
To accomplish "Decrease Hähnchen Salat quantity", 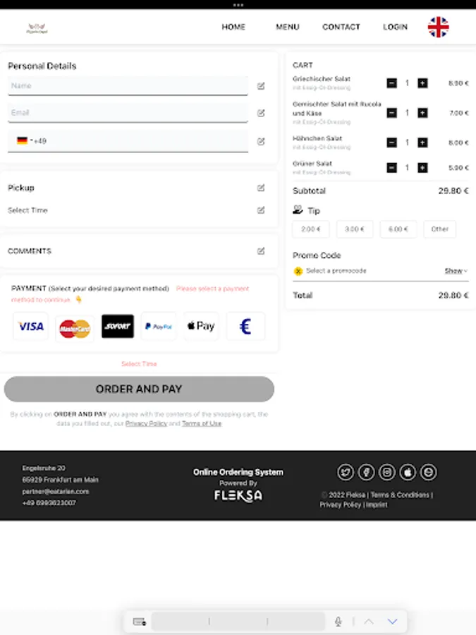I will click(392, 143).
